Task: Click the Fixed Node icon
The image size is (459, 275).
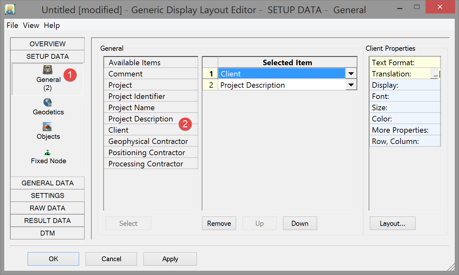Action: pyautogui.click(x=48, y=153)
